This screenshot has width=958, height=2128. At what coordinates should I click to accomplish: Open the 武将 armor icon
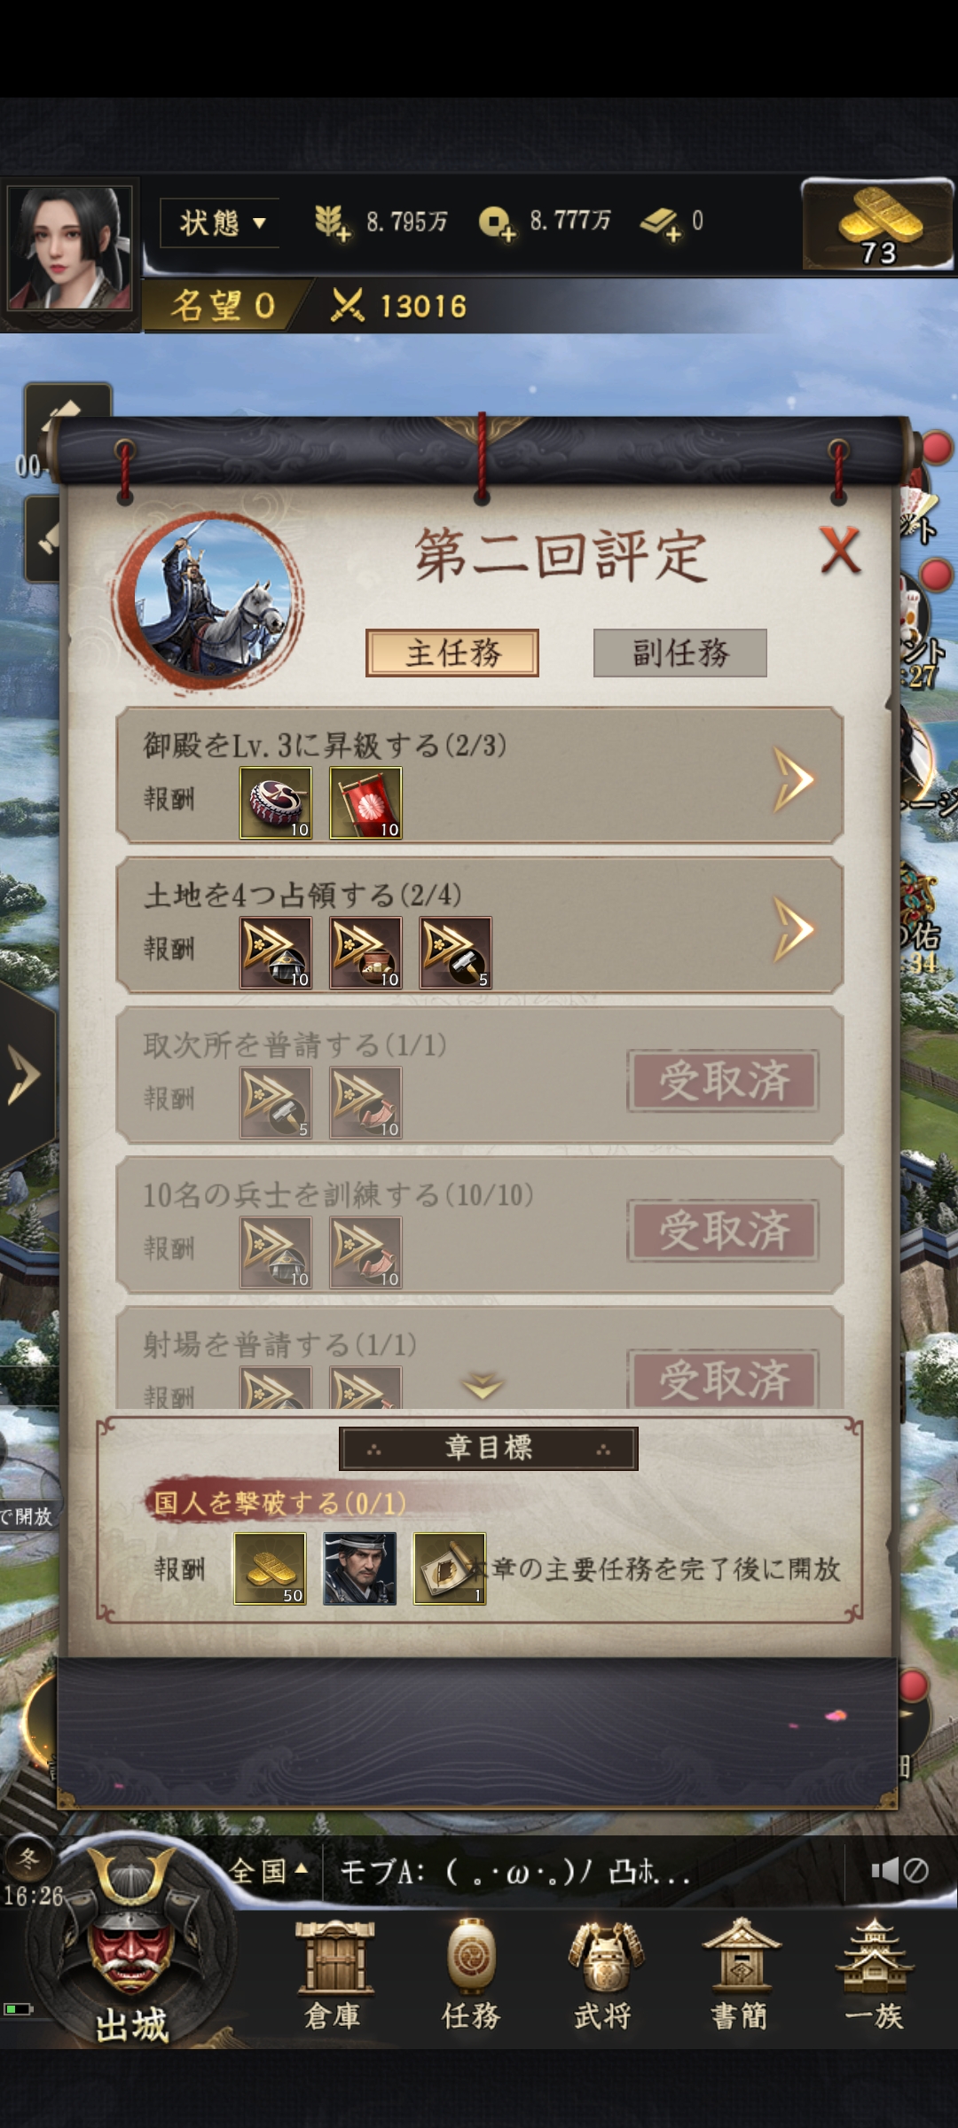tap(605, 1975)
